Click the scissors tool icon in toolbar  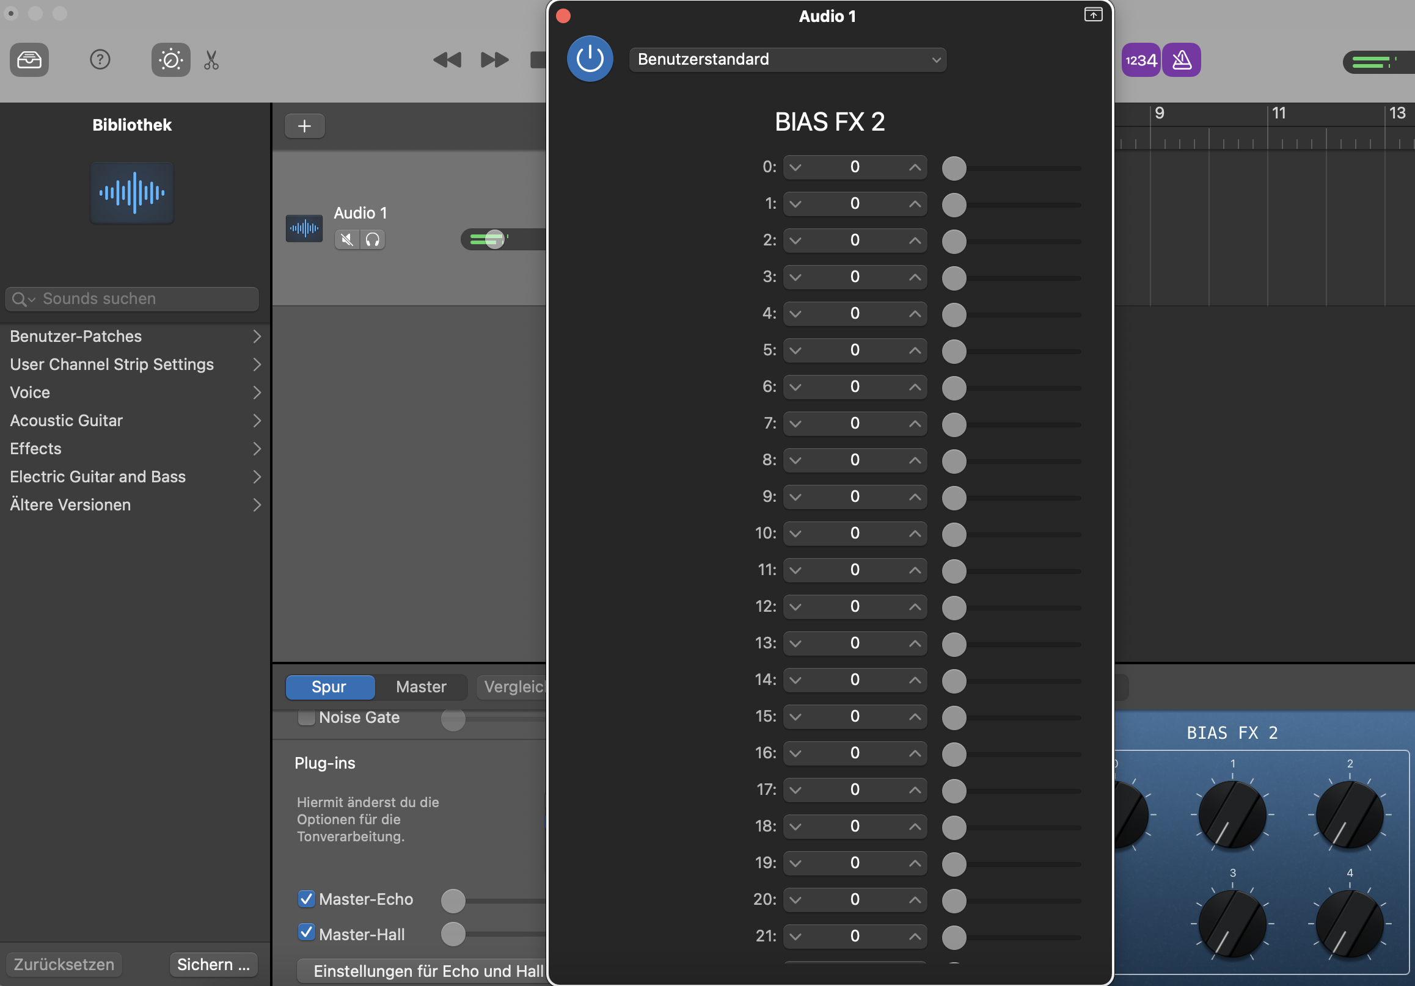tap(212, 58)
